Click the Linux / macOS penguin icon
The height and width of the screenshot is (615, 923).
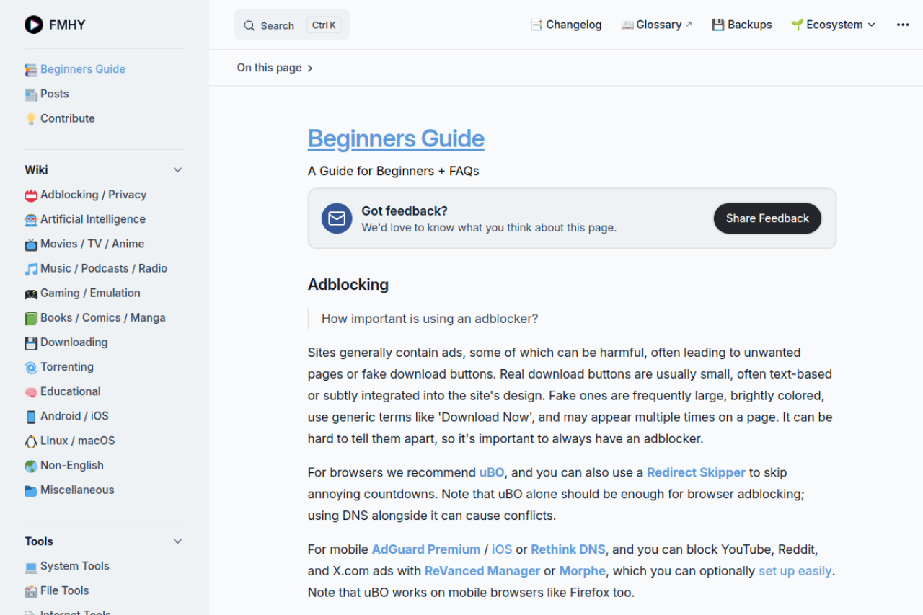(x=31, y=441)
